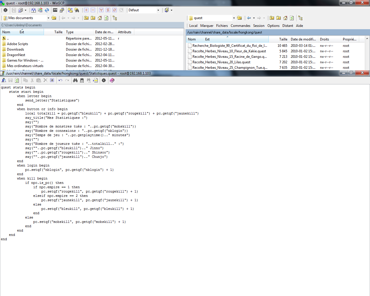Refresh the remote directory listing
Screen dimensions: 370x296
coord(292,18)
